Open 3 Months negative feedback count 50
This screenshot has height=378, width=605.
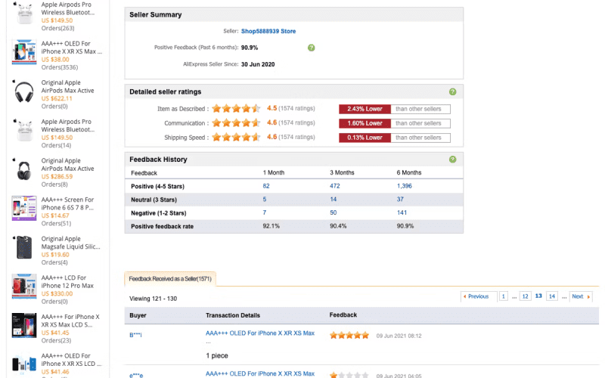(333, 212)
